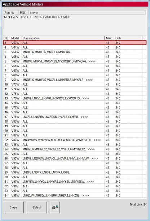
Task: Select highlighted row 1 V63W ALL
Action: pyautogui.click(x=75, y=43)
